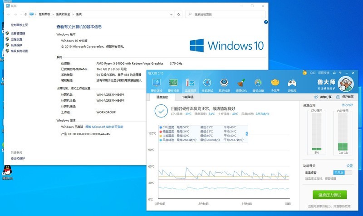
Task: Click the 微博分享 weibo icon
Action: pyautogui.click(x=316, y=97)
